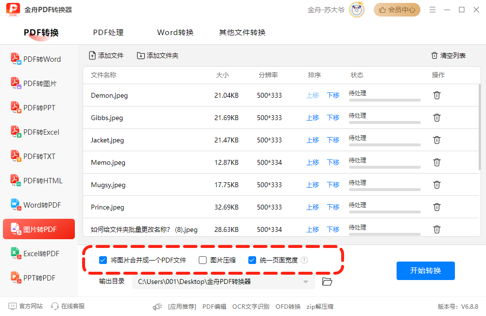Delete Prince.jpeg with its trash icon
Screen dimensions: 486x316
(x=437, y=207)
